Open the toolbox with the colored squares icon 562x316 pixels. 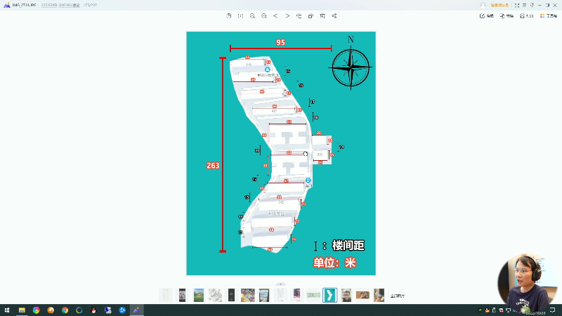tap(549, 15)
